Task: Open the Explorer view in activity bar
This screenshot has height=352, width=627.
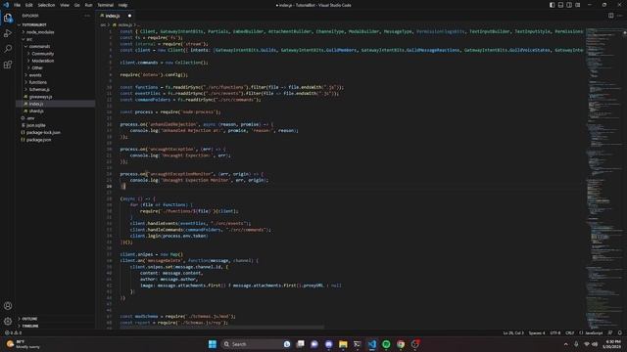Action: click(x=8, y=18)
